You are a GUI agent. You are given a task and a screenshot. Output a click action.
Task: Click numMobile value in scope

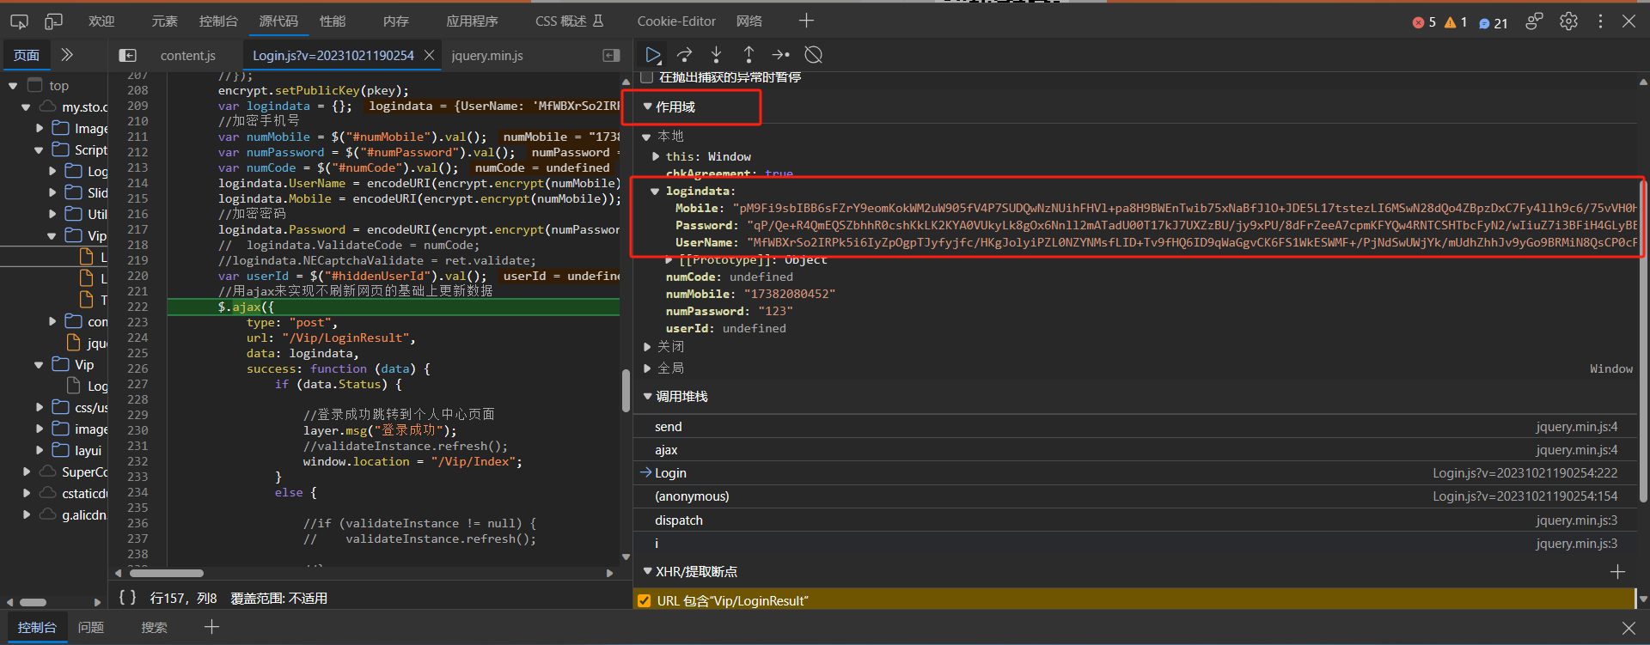click(789, 294)
